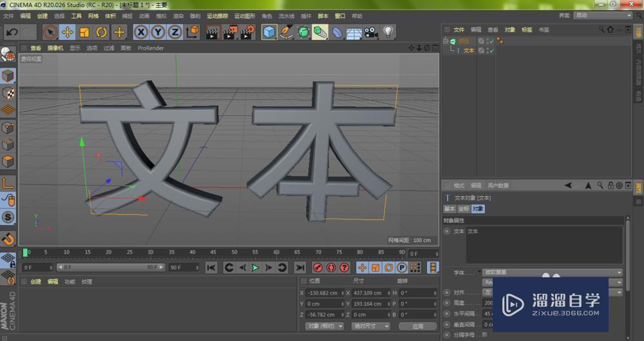Open ProRender viewport menu
The height and width of the screenshot is (341, 644).
coord(151,48)
